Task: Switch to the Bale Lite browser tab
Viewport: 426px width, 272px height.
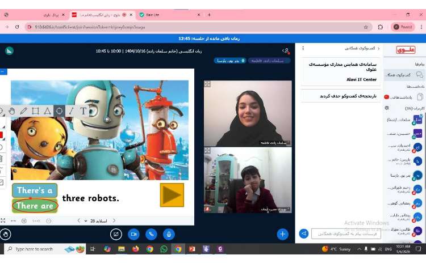Action: click(170, 15)
